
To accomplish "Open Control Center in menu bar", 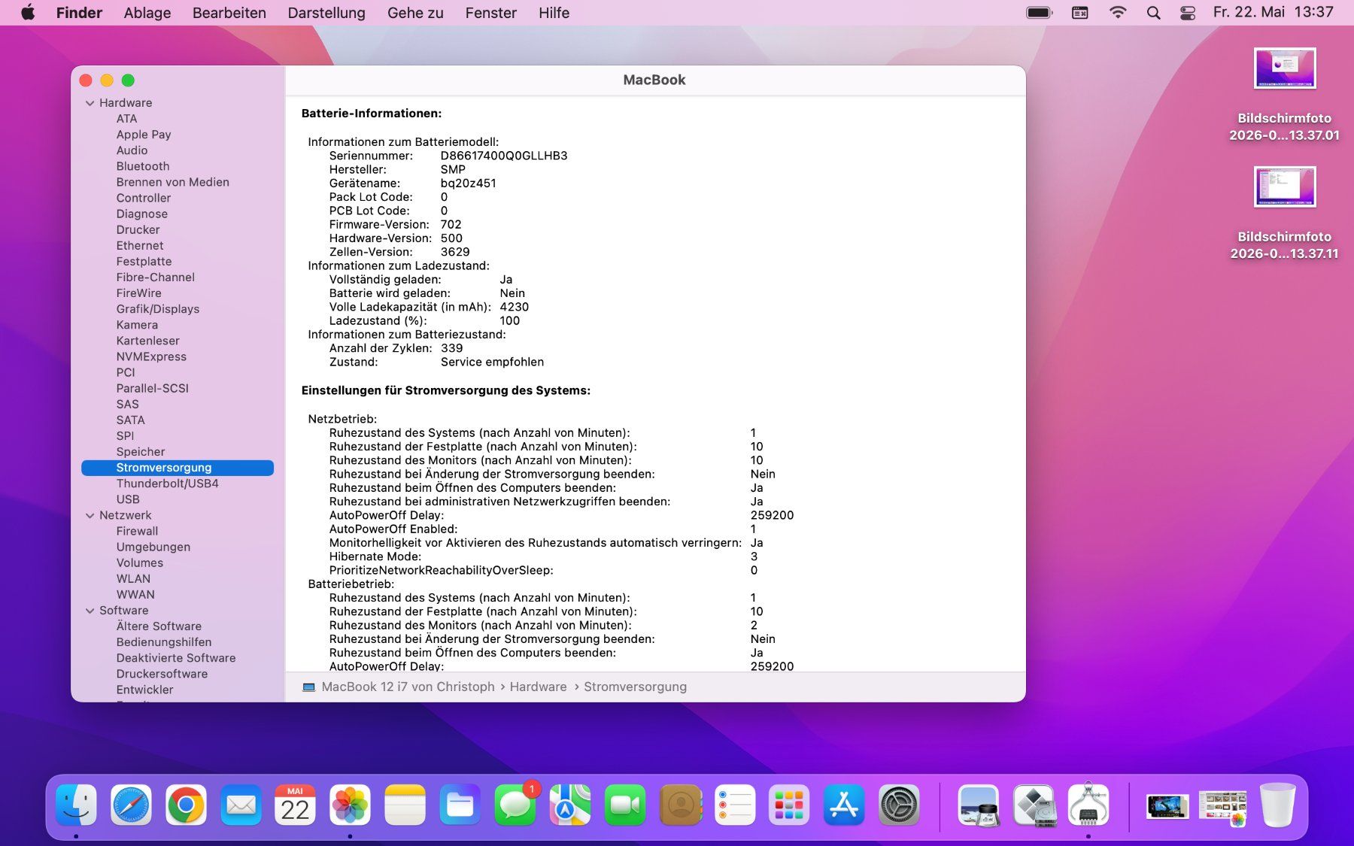I will pyautogui.click(x=1188, y=13).
